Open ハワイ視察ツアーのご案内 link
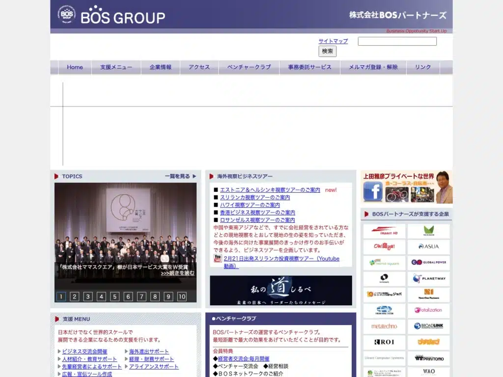Viewport: 503px width, 377px height. 250,205
